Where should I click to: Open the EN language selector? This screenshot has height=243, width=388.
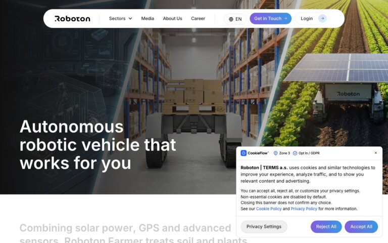point(235,19)
